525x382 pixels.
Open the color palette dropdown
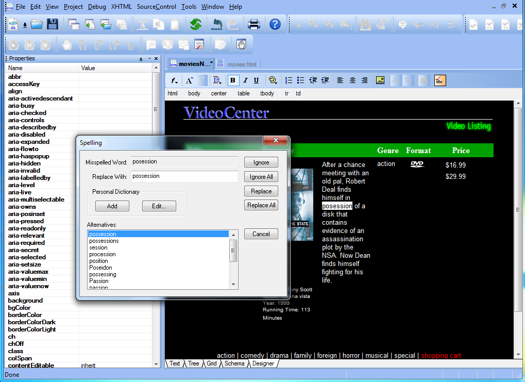pos(273,80)
